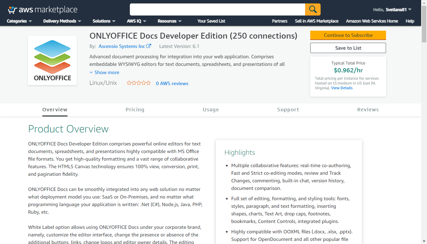
Task: Open the AWS IQ dropdown
Action: tap(137, 21)
